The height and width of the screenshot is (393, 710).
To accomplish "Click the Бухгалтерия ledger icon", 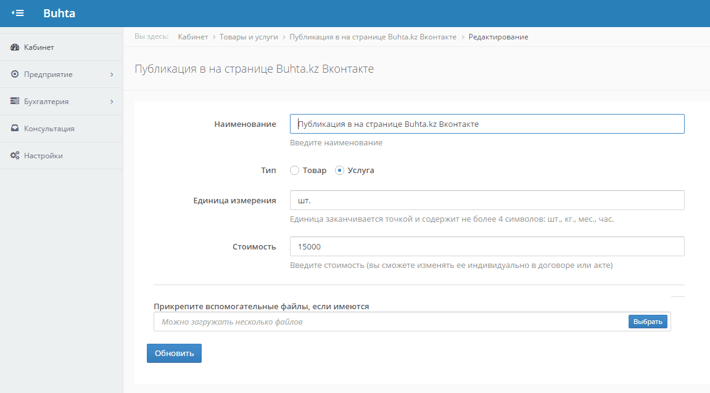I will pos(15,101).
